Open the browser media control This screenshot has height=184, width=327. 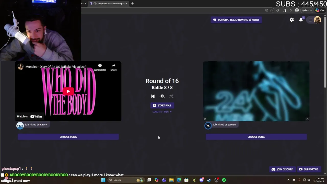tap(285, 10)
